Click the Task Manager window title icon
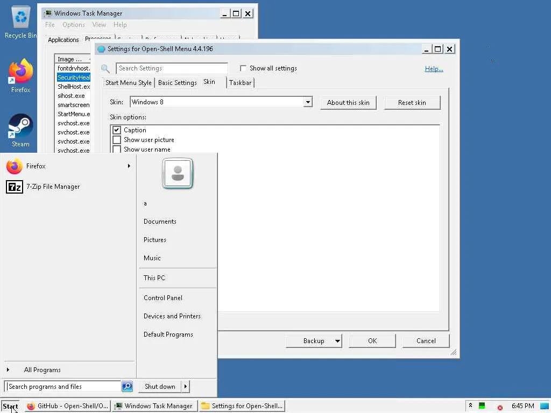Screen dimensions: 551x413 pos(48,13)
